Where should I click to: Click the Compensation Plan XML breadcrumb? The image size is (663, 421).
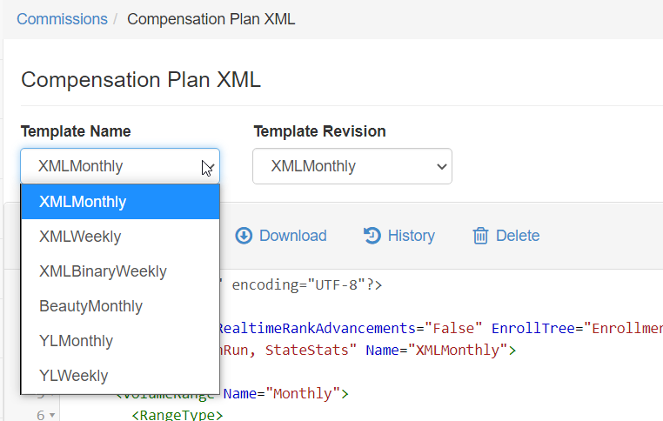211,18
